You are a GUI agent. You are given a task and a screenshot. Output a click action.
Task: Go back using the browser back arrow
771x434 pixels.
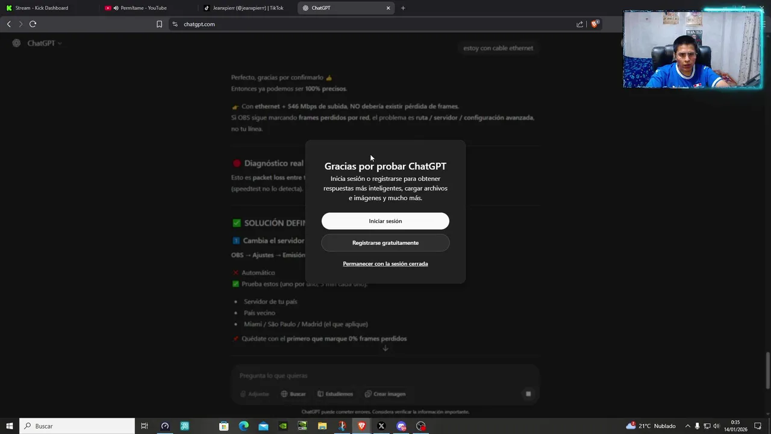pyautogui.click(x=8, y=24)
